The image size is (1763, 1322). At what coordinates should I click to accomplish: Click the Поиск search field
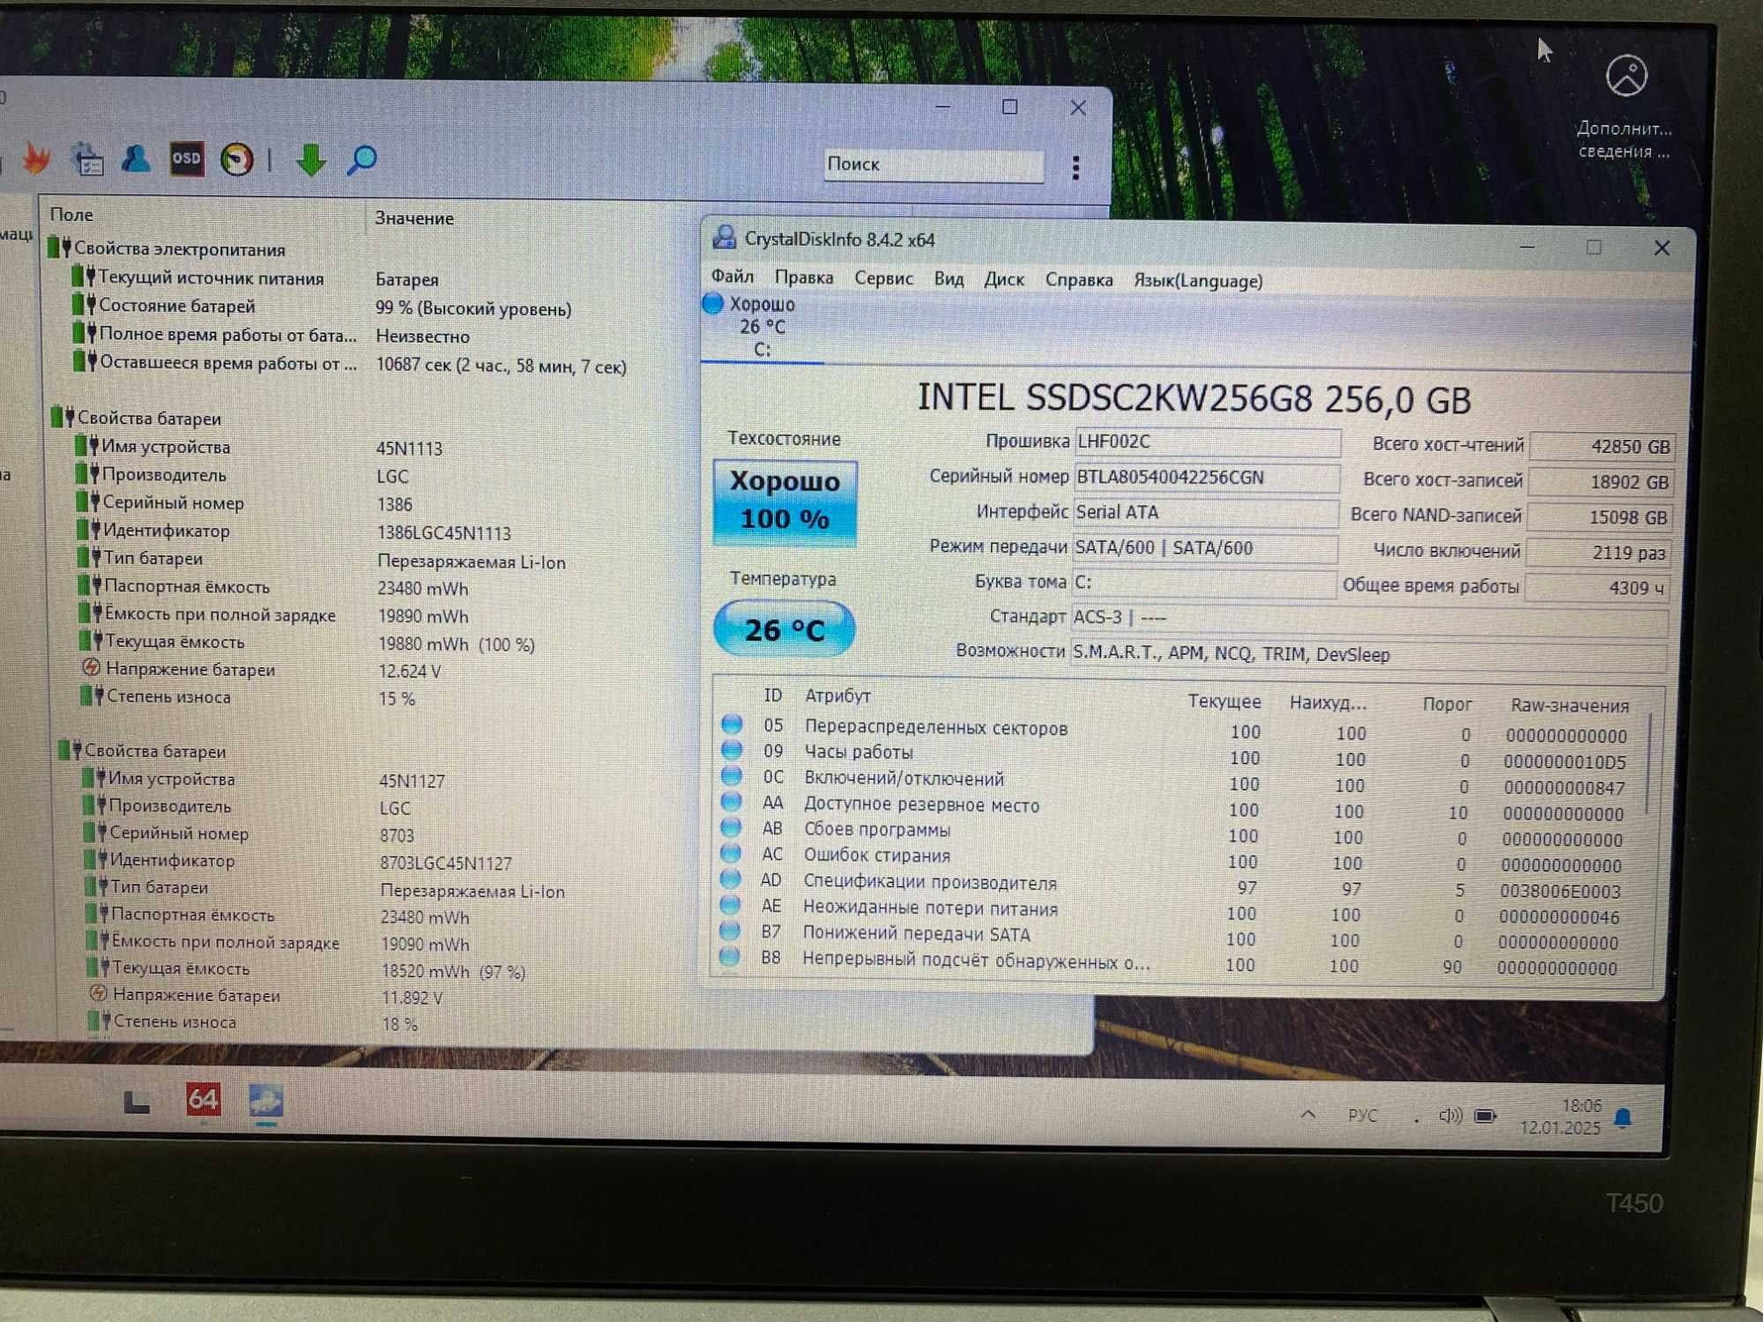pos(934,165)
